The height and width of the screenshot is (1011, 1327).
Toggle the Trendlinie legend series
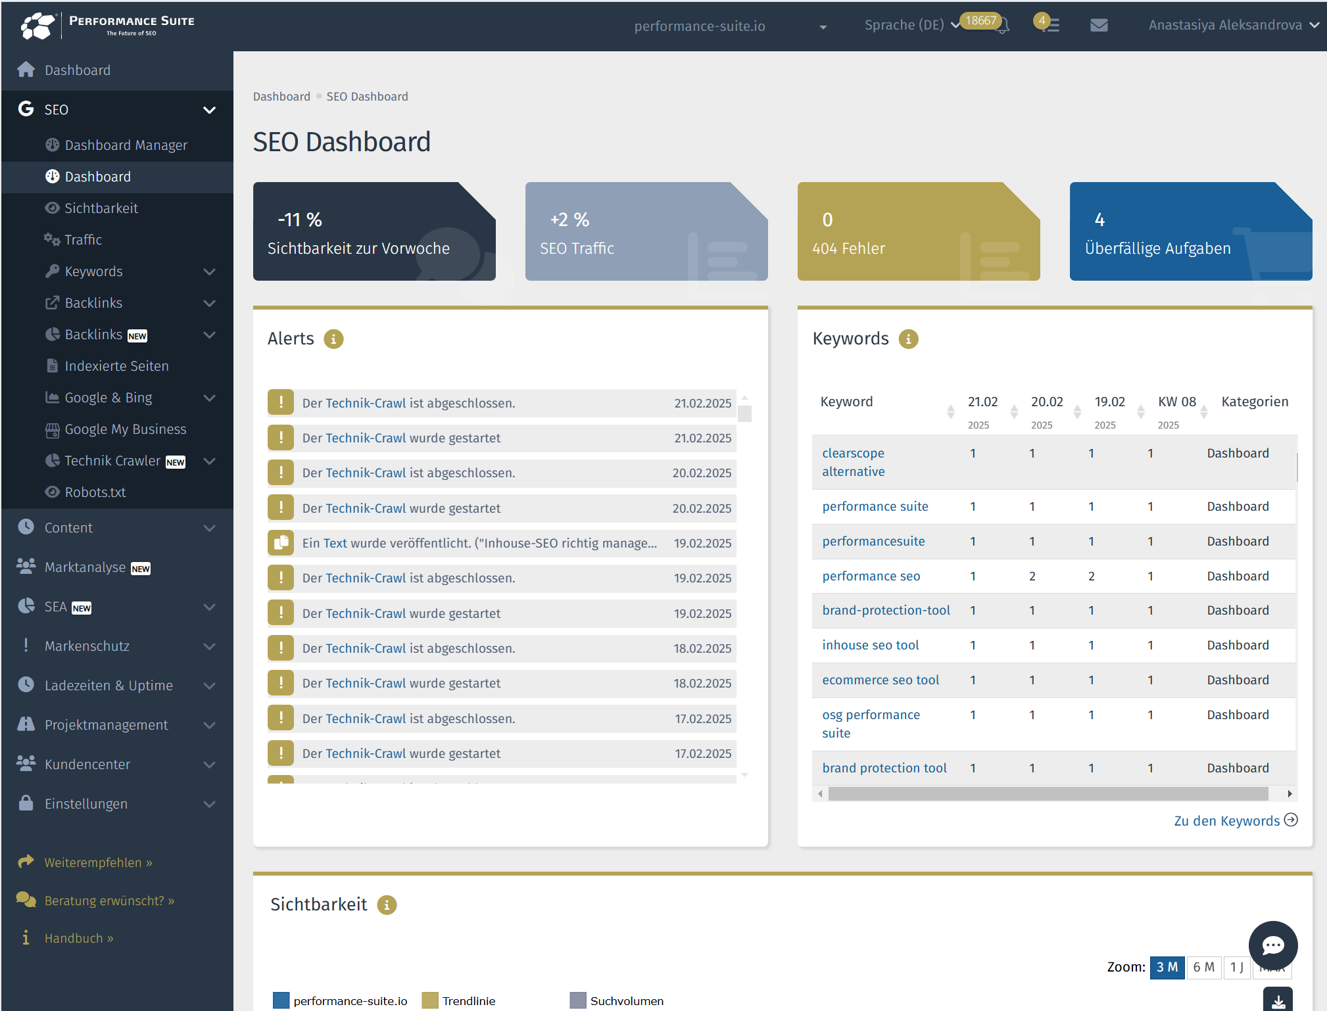coord(459,1000)
